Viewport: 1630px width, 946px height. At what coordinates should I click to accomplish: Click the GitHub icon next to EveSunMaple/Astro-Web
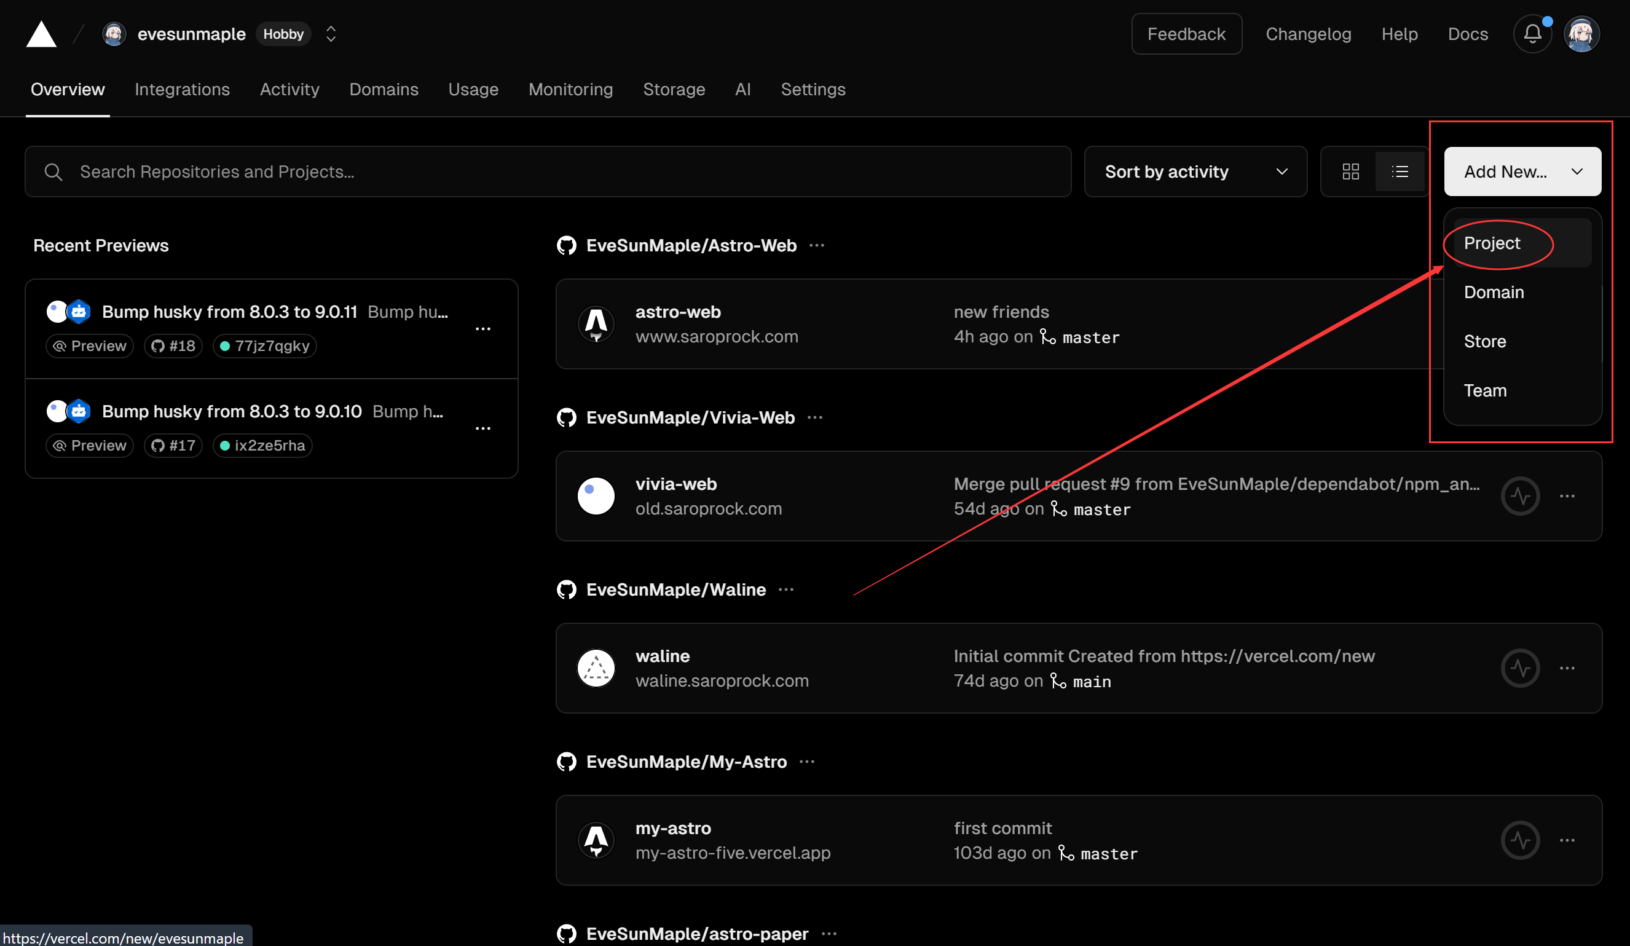pos(567,246)
